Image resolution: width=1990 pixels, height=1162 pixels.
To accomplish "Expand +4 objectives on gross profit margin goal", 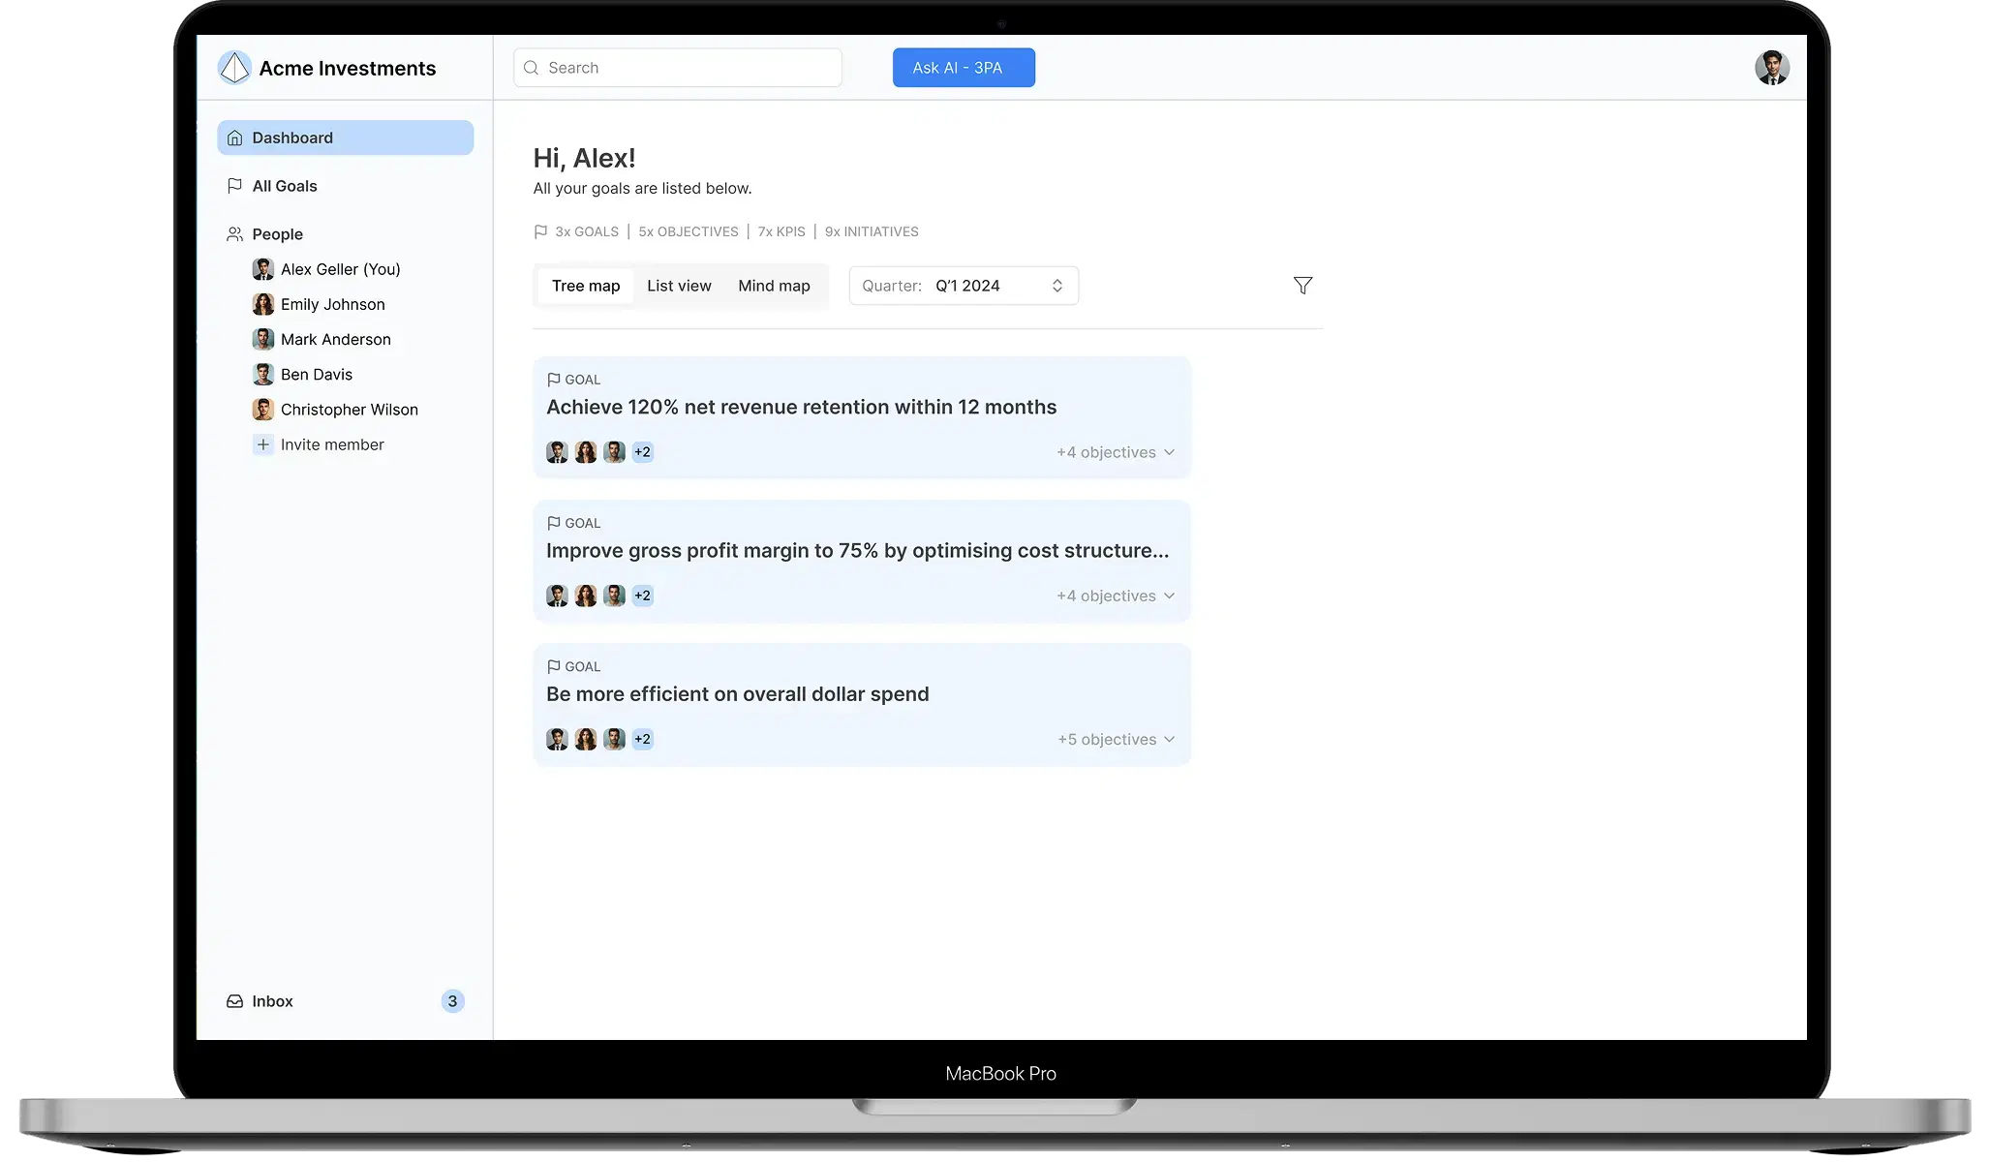I will (x=1116, y=596).
